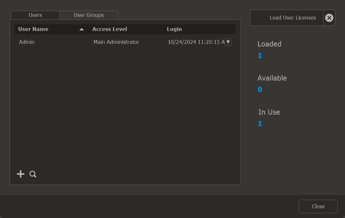Switch to the Users tab
Screen dimensions: 345x218
[x=35, y=15]
